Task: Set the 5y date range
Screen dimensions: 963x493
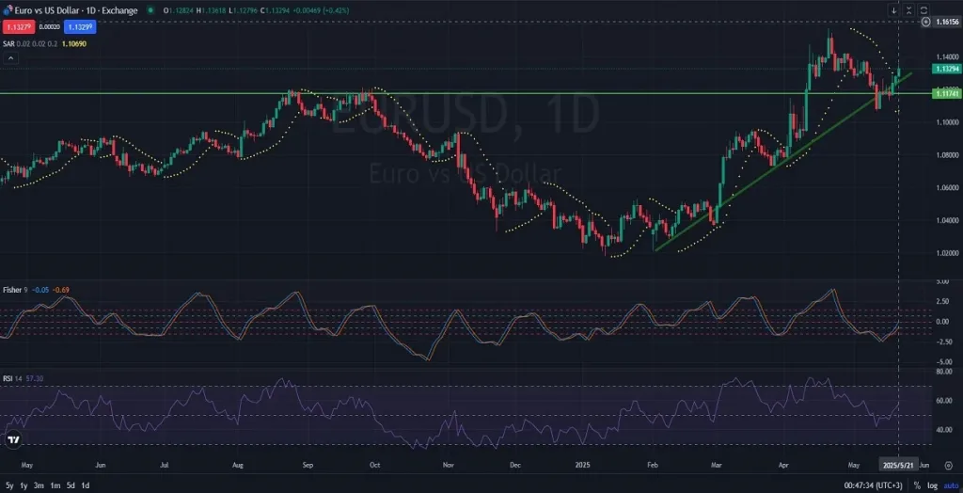Action: point(8,485)
